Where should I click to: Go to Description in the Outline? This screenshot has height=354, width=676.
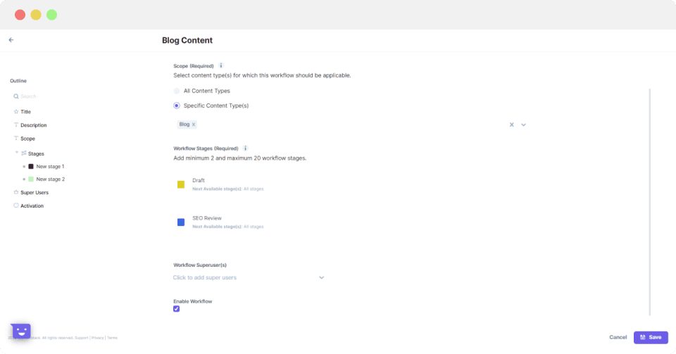33,125
